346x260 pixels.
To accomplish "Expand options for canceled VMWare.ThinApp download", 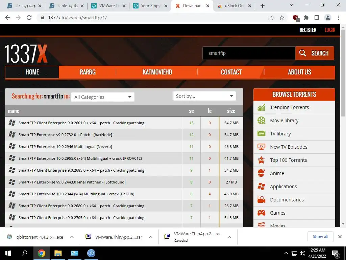I will tap(229, 237).
